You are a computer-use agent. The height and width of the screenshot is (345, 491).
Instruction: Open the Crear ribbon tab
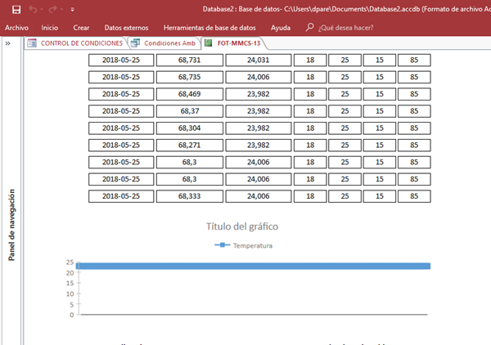click(81, 28)
